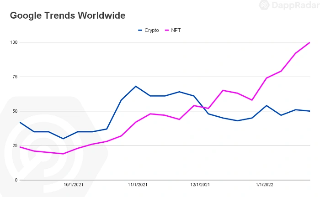Toggle the Crypto series legend label
Image resolution: width=320 pixels, height=197 pixels.
coord(151,30)
